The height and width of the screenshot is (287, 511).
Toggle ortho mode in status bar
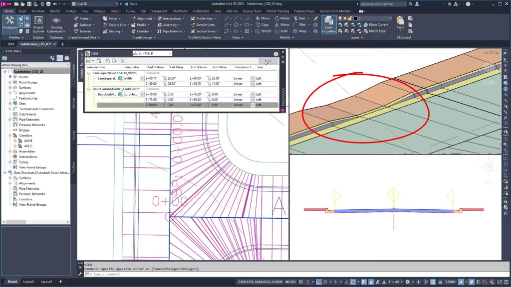[319, 282]
